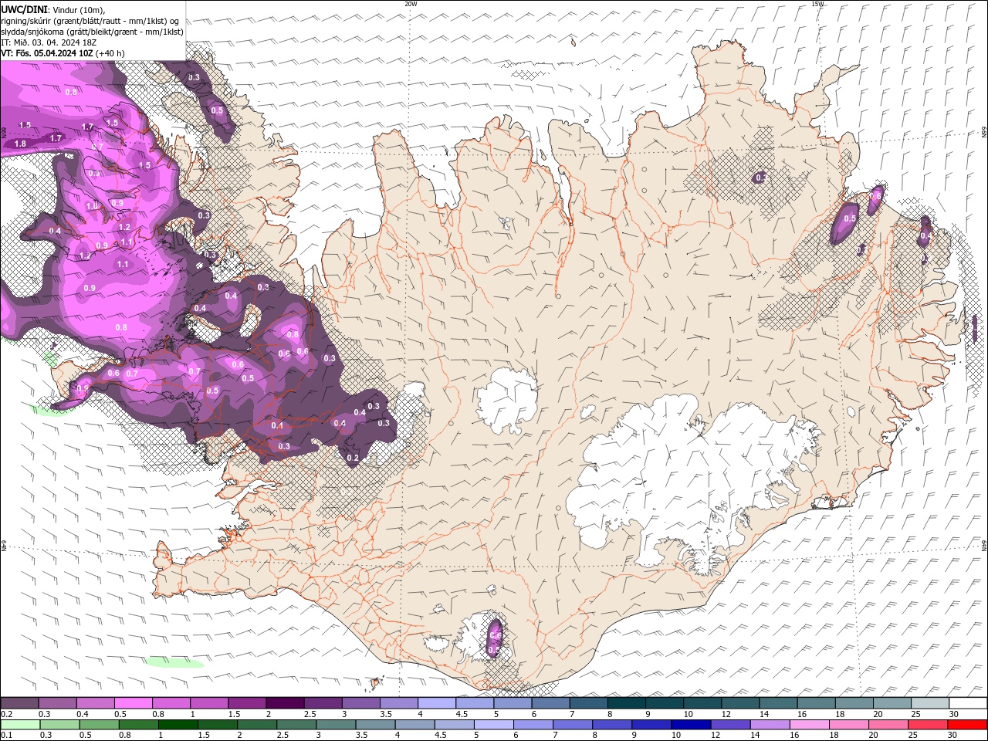Screen dimensions: 988x741
Task: Choose bright pink 0.5 swatch in upper legend
Action: coord(134,703)
